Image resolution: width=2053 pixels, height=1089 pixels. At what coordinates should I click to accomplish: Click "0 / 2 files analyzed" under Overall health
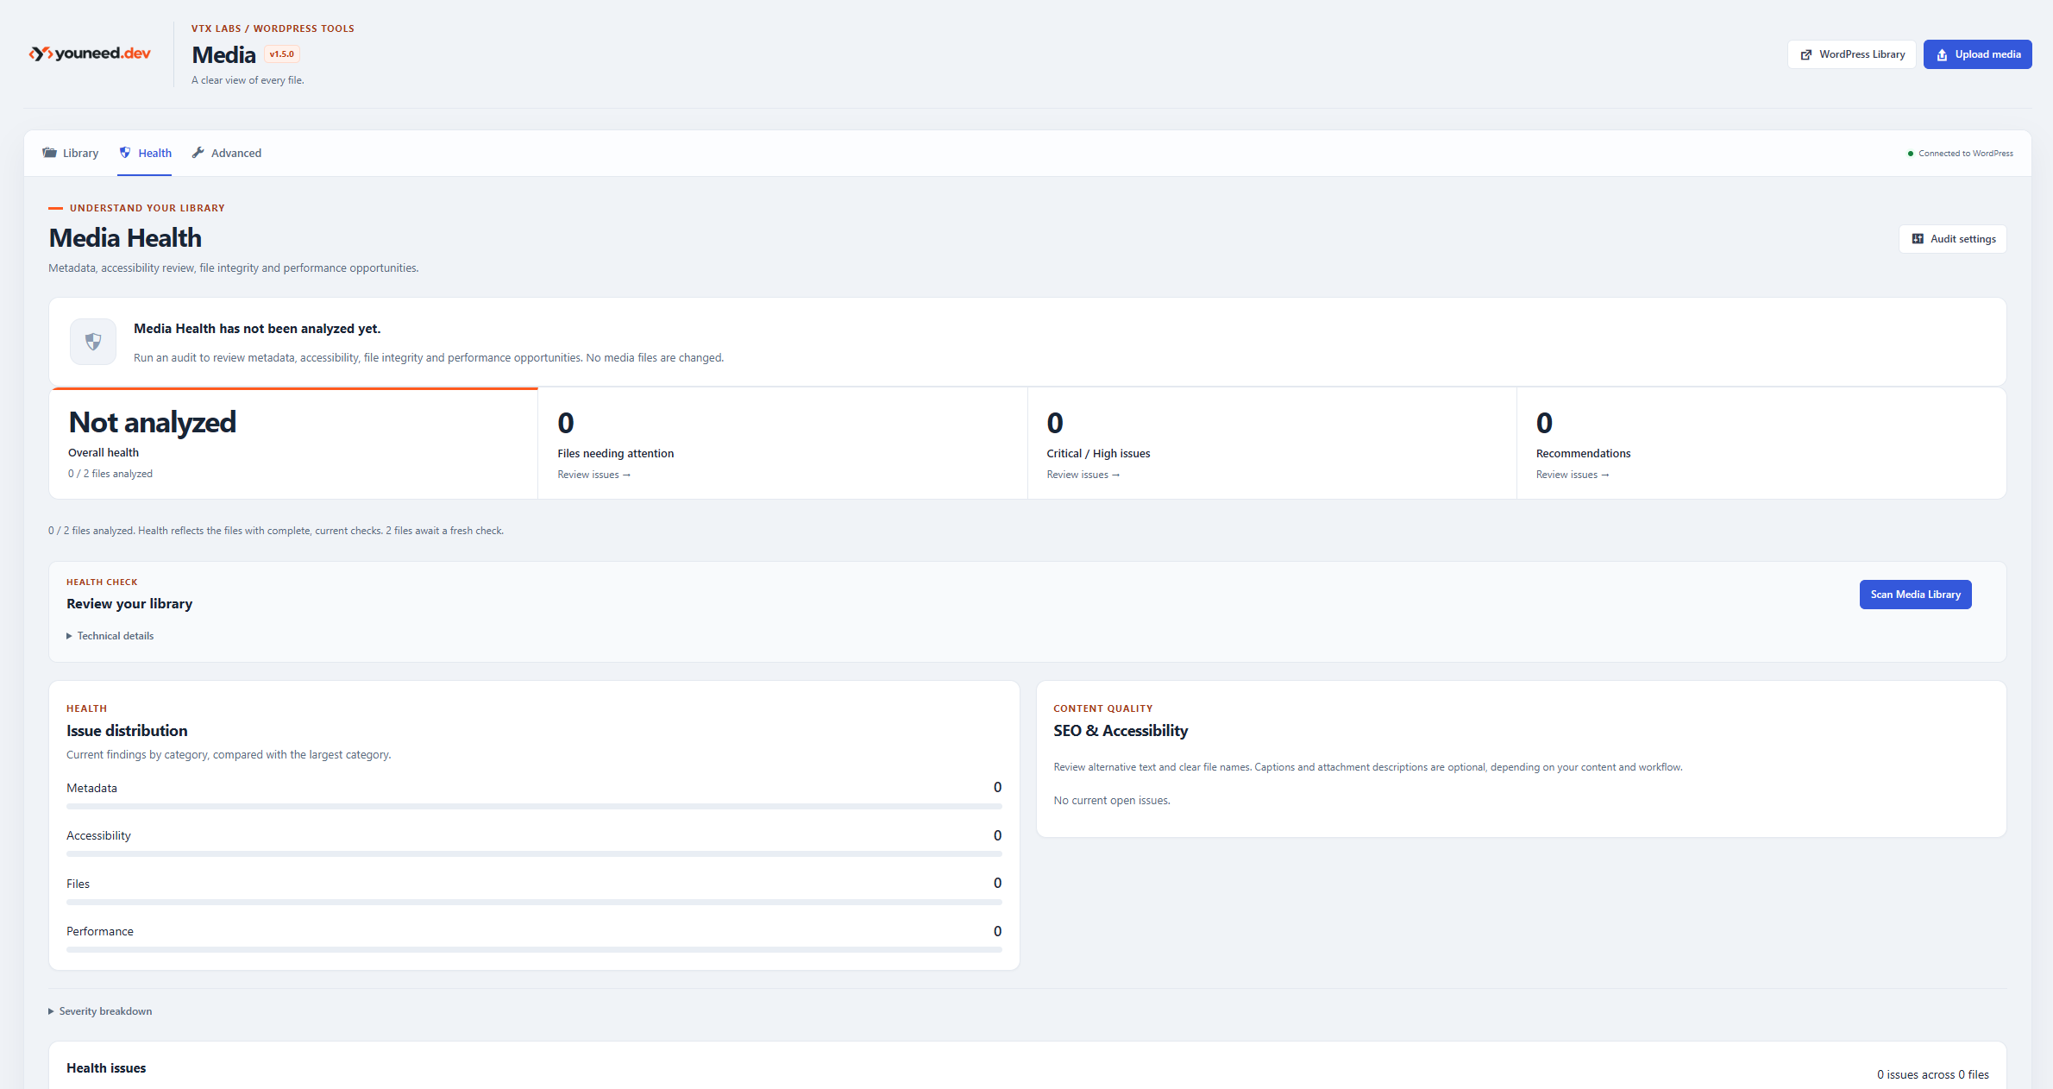tap(110, 474)
